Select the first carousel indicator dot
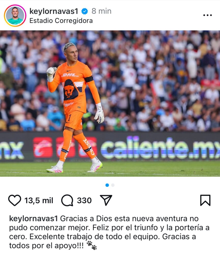The width and height of the screenshot is (220, 260). click(107, 185)
